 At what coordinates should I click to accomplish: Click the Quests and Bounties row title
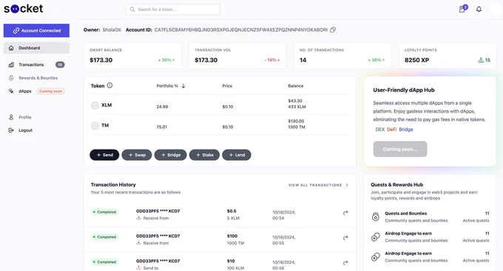tap(406, 213)
